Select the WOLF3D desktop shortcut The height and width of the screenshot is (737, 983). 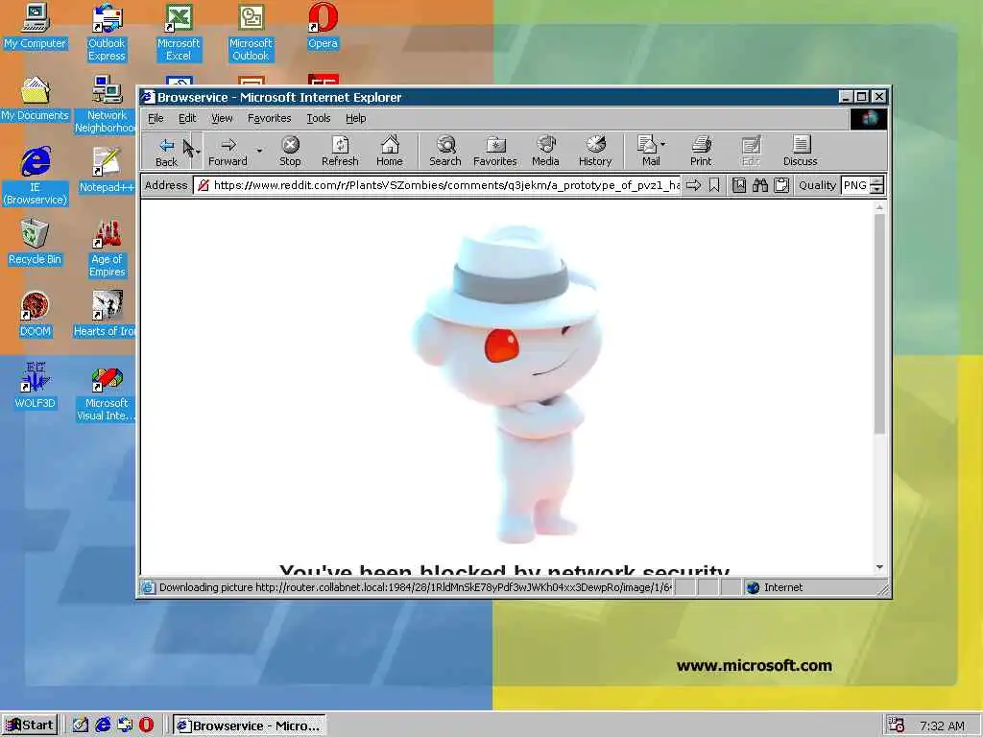click(x=36, y=386)
